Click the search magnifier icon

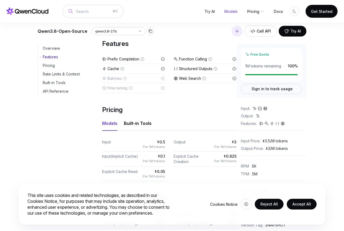71,11
